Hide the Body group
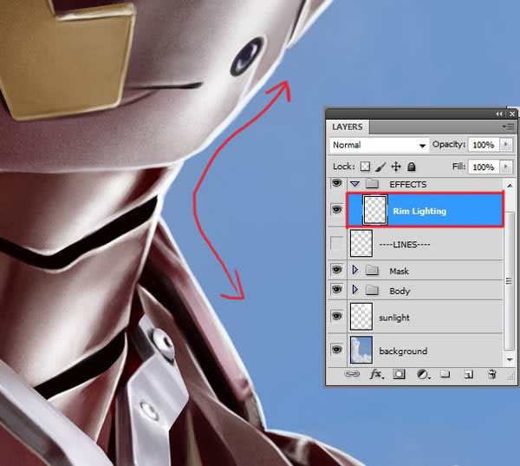The width and height of the screenshot is (520, 466). (x=336, y=290)
